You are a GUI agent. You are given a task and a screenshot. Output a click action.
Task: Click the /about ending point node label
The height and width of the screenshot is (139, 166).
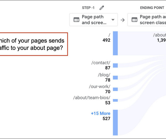coord(159,35)
